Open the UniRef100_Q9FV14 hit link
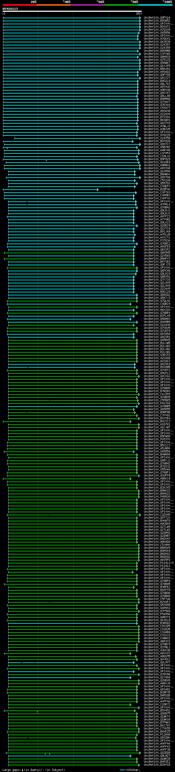 coord(157,18)
